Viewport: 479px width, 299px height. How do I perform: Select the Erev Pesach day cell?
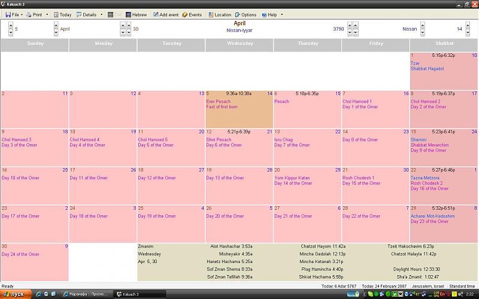[x=239, y=110]
